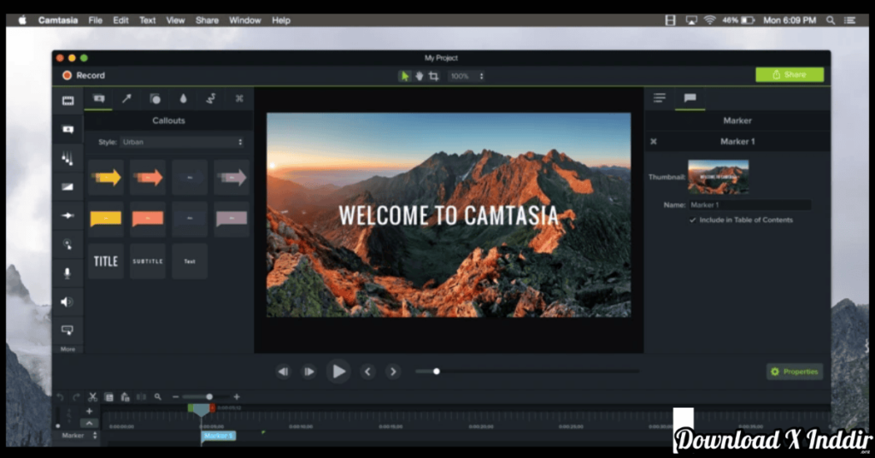Choose the TITLE text callout
The width and height of the screenshot is (875, 458).
pos(106,261)
